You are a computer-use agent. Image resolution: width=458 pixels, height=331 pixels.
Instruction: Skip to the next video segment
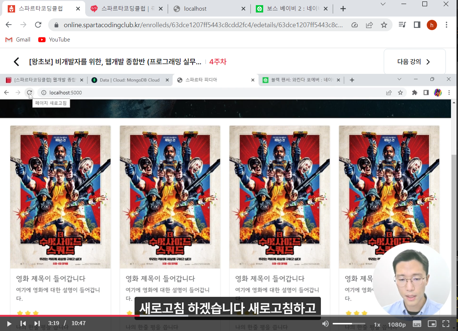[37, 324]
